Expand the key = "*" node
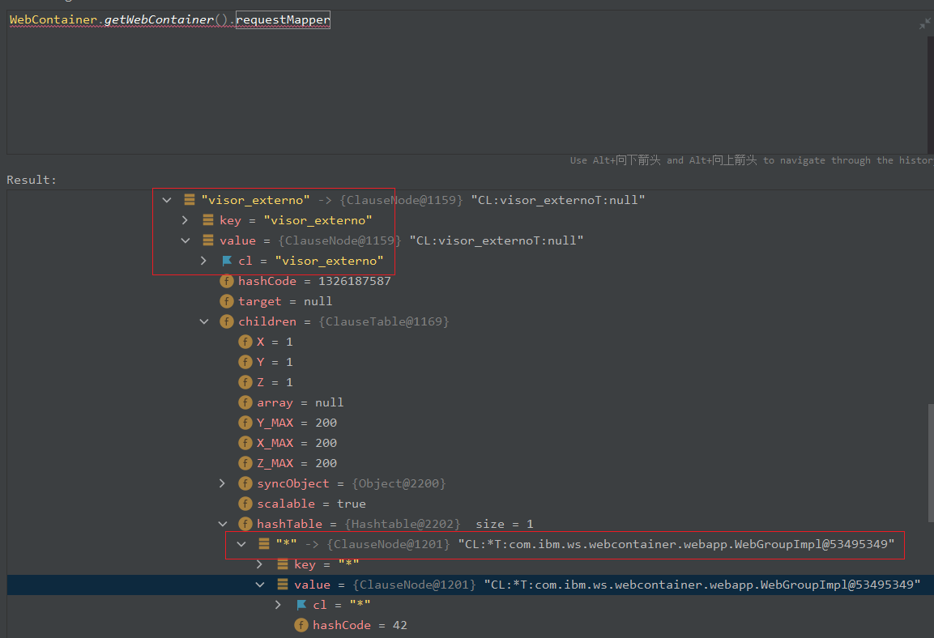The image size is (934, 638). click(x=260, y=565)
